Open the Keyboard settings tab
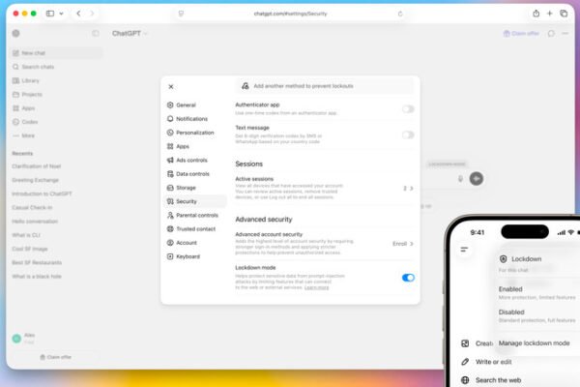The width and height of the screenshot is (580, 387). (x=183, y=256)
